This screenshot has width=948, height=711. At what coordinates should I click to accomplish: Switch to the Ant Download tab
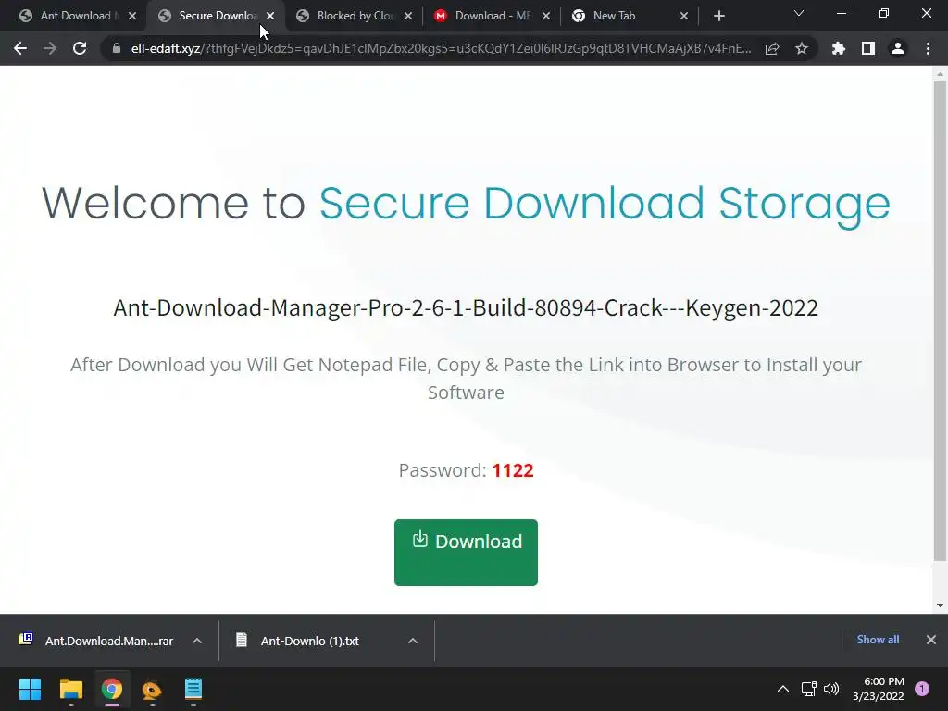76,16
